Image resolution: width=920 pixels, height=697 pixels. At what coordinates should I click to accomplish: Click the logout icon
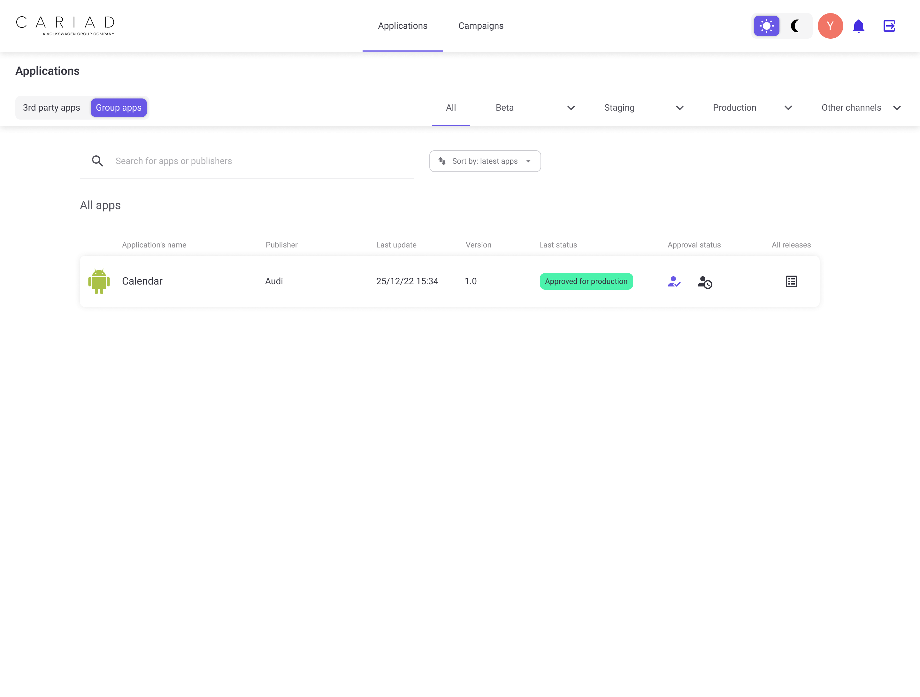click(x=889, y=26)
